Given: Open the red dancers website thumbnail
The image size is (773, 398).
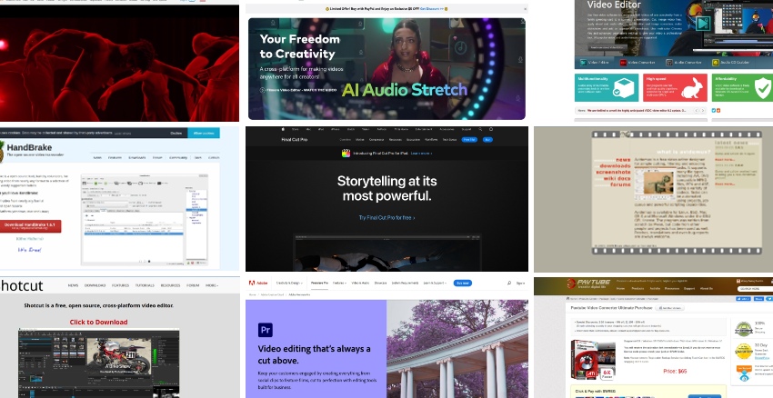Looking at the screenshot, I should pos(119,63).
